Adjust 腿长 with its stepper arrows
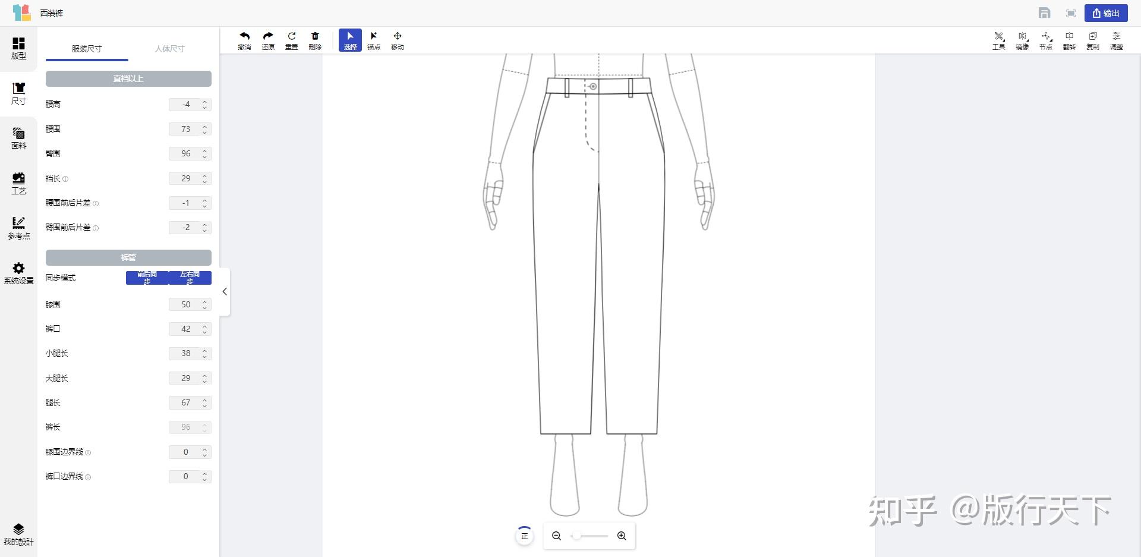Viewport: 1141px width, 557px height. tap(205, 403)
